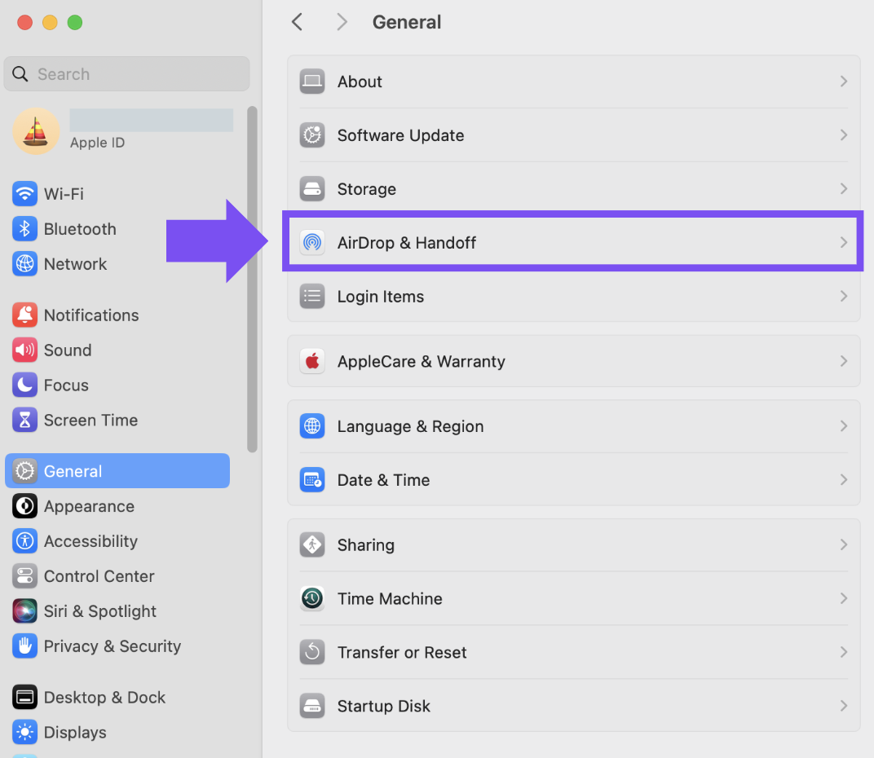Select Displays label in the sidebar

click(75, 733)
